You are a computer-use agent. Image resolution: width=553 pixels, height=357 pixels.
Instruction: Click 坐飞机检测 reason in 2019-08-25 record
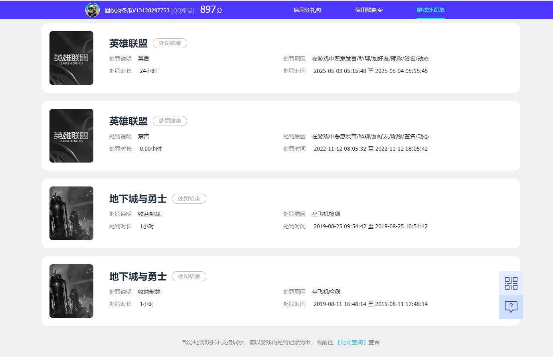pyautogui.click(x=326, y=214)
